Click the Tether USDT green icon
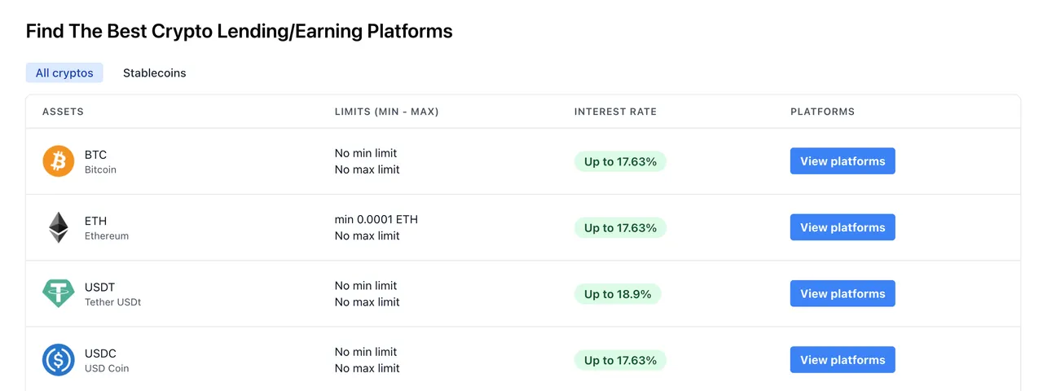This screenshot has height=391, width=1043. tap(59, 293)
